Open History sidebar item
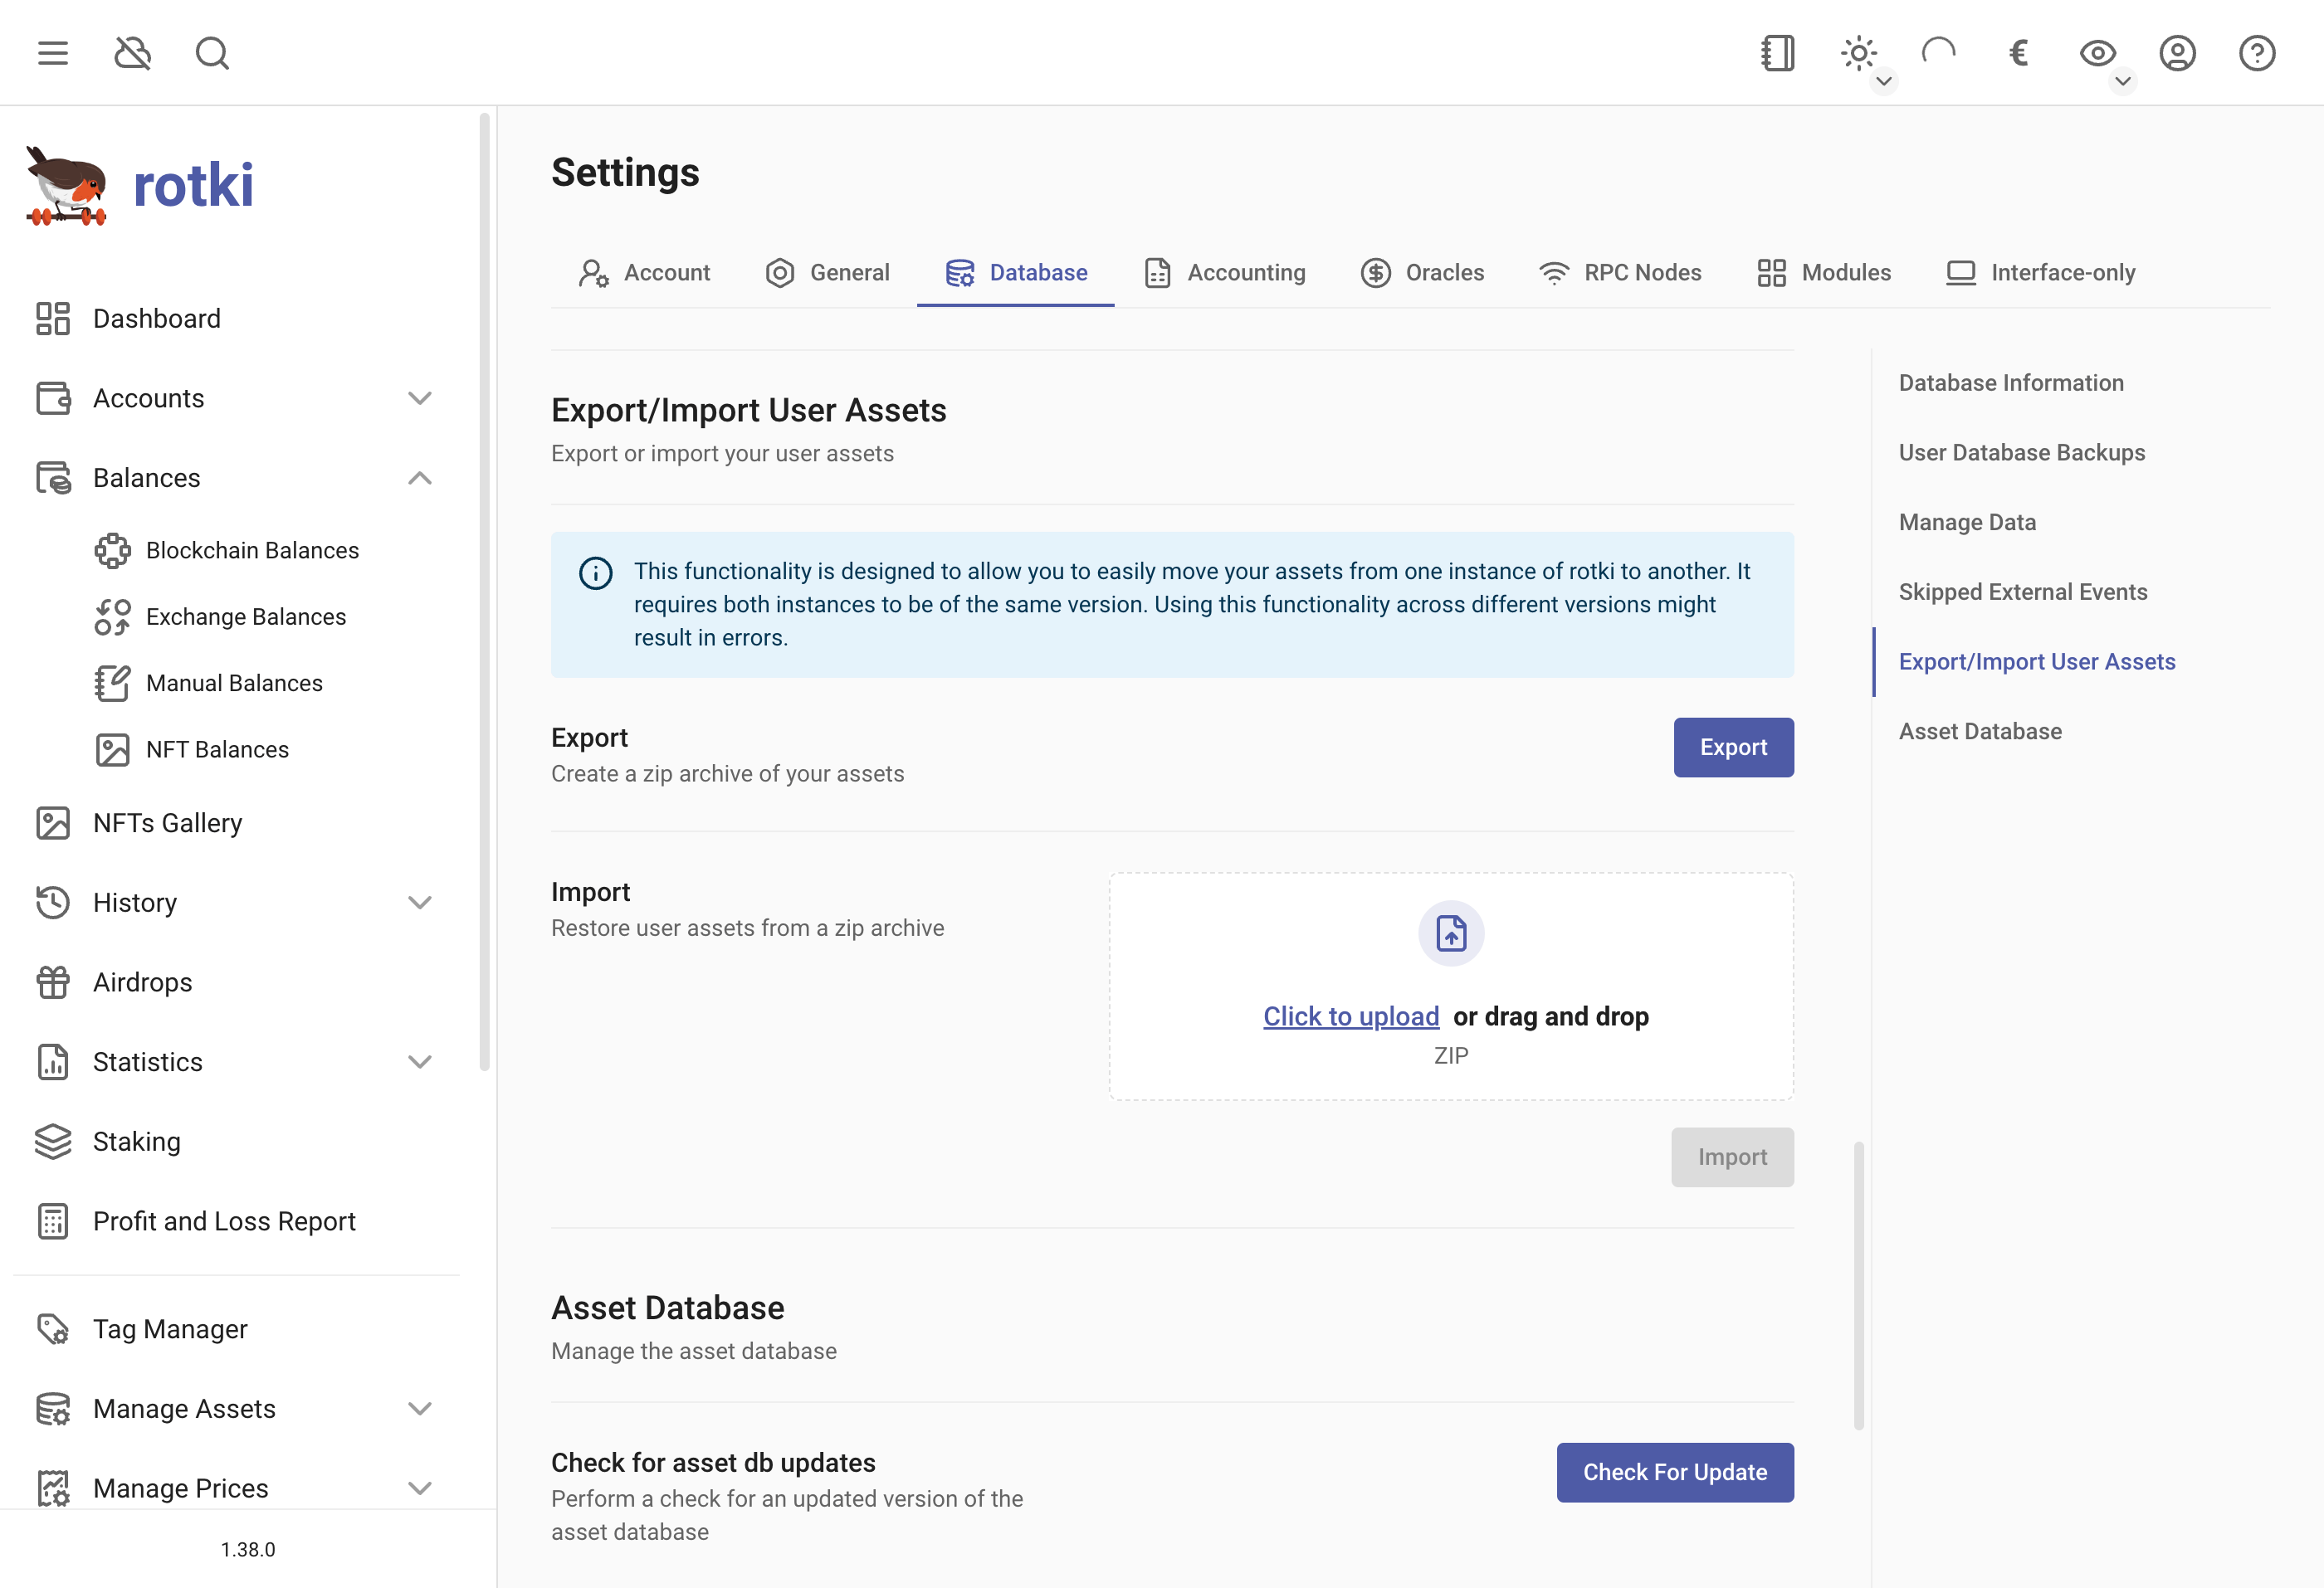The height and width of the screenshot is (1588, 2324). (237, 904)
